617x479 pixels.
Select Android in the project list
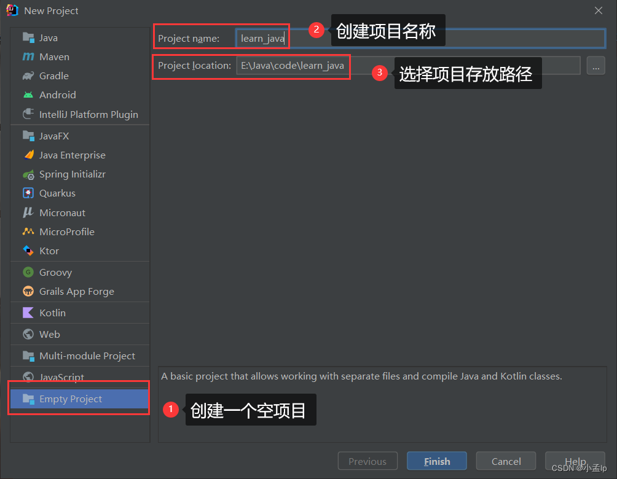point(57,95)
